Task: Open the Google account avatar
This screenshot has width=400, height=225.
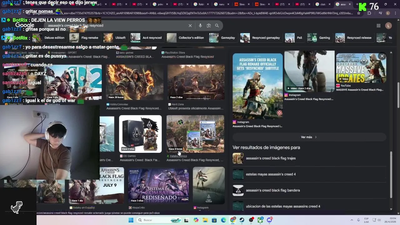Action: 388,26
